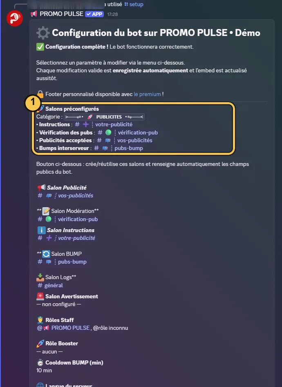Click the PROMO PULSE bot username
Screen dimensions: 282x387
61,14
